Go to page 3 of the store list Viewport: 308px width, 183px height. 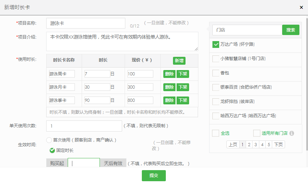point(255,144)
